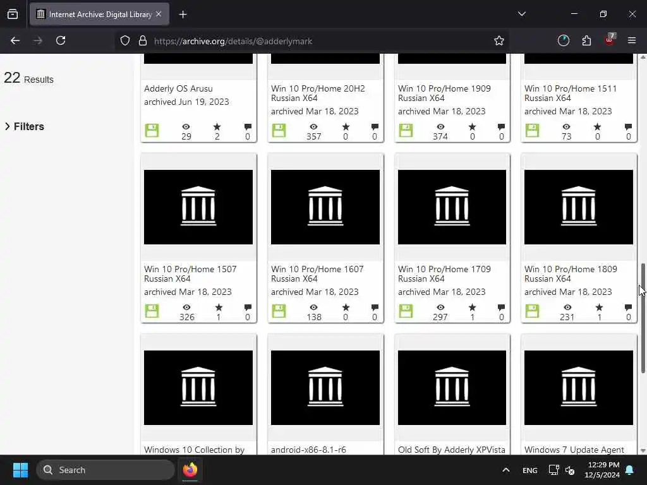Image resolution: width=647 pixels, height=485 pixels.
Task: Click views eye icon on Win 10 20H2 card
Action: 313,126
